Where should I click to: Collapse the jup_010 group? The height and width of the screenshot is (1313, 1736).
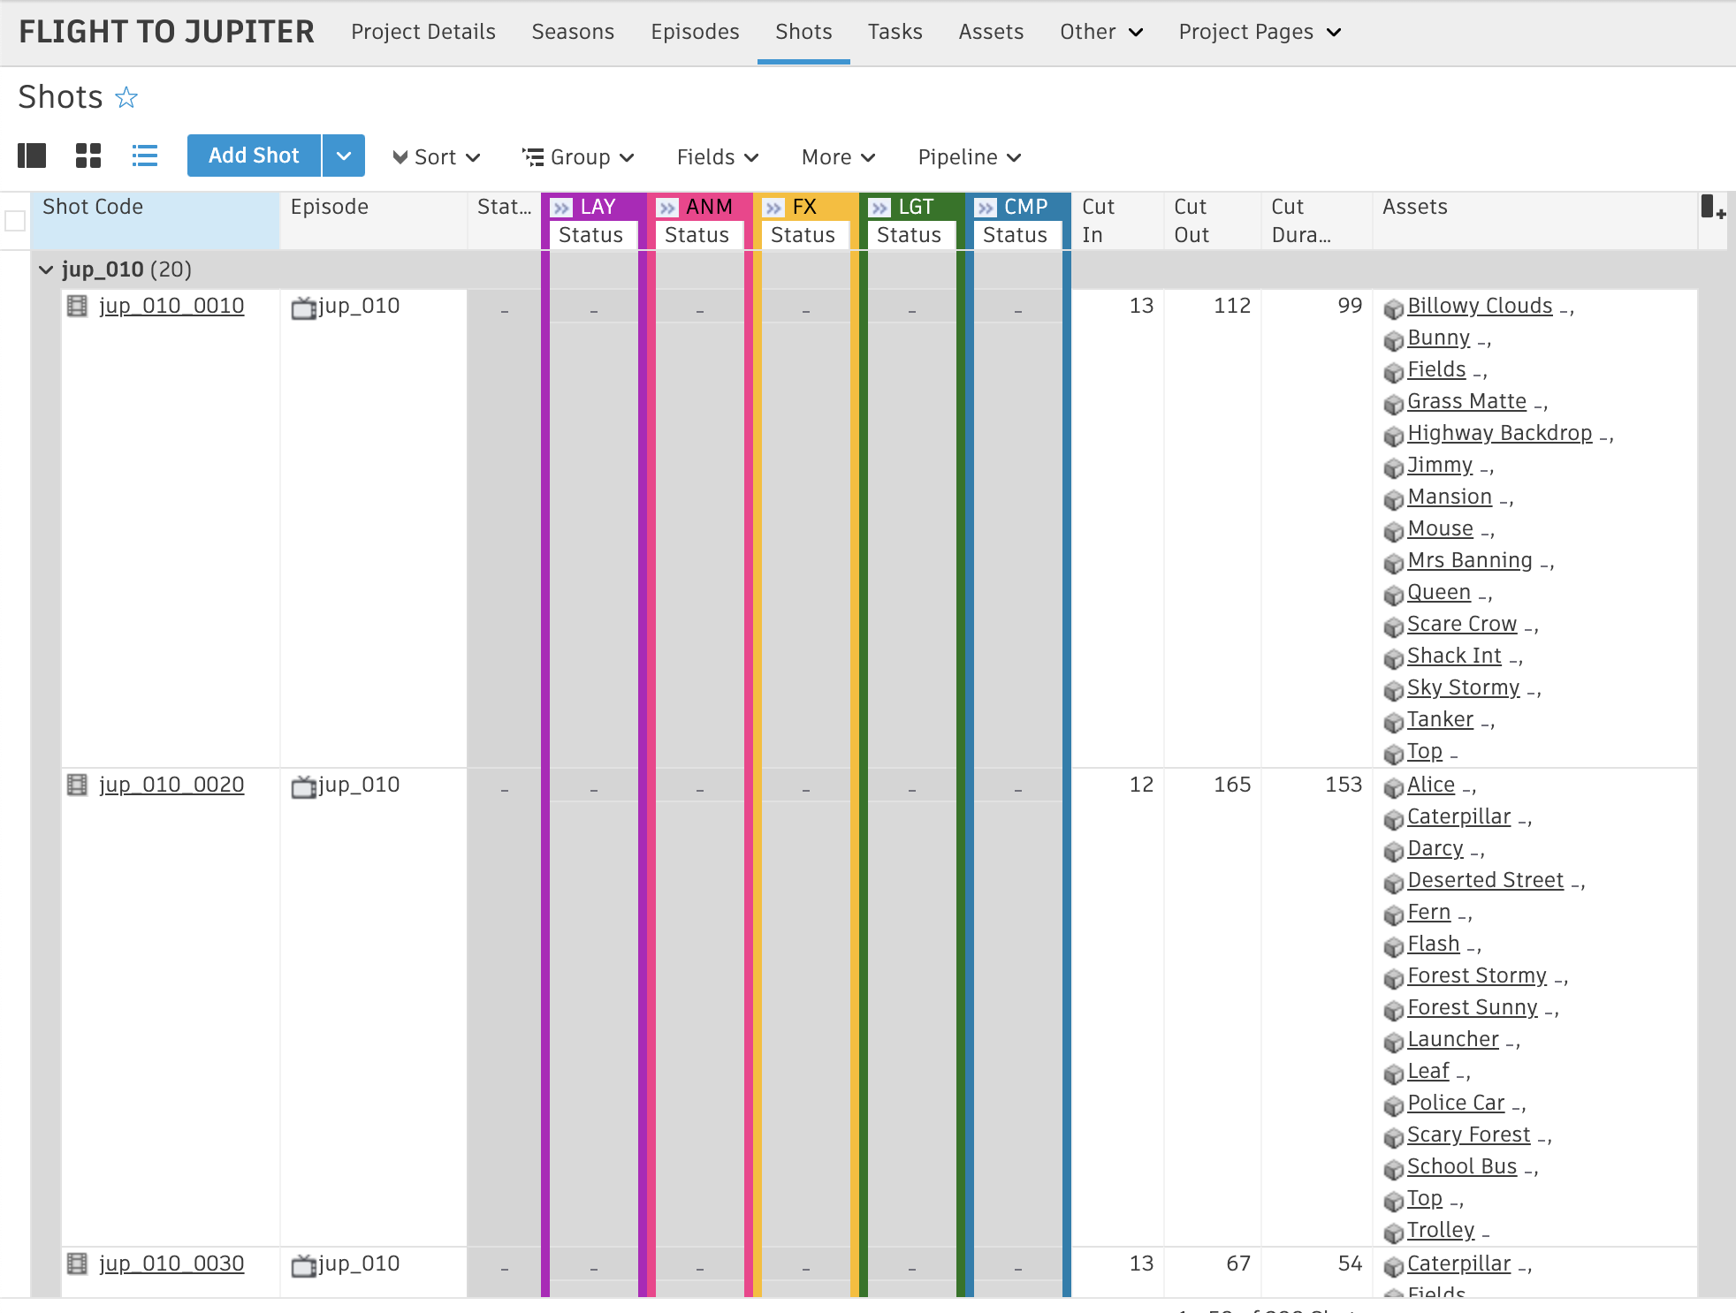(x=46, y=269)
